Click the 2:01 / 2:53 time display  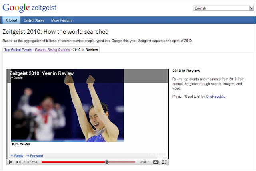30,162
